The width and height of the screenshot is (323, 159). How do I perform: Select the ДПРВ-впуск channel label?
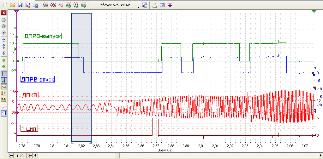pyautogui.click(x=38, y=79)
